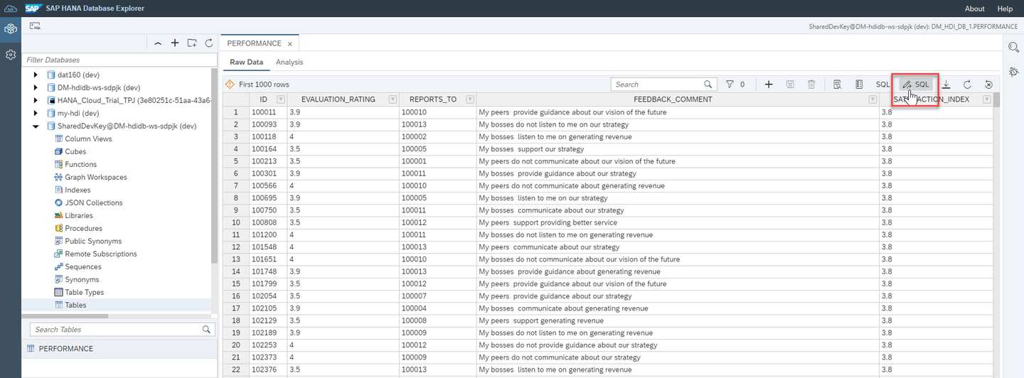Select Libraries in the catalog tree
The height and width of the screenshot is (378, 1024).
78,215
